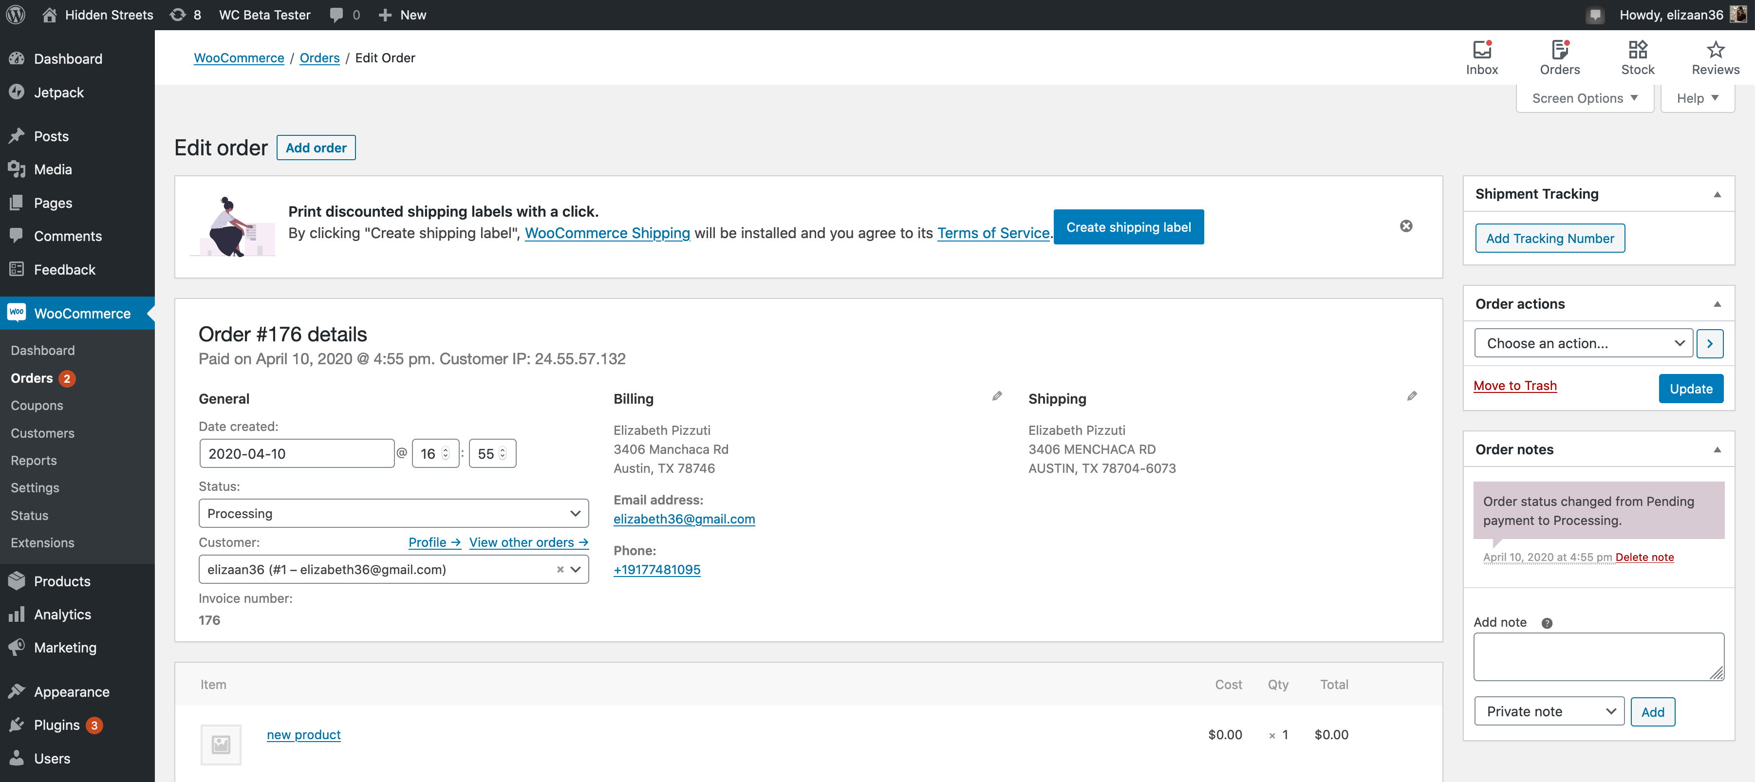Open the Products menu in sidebar
Viewport: 1755px width, 782px height.
pyautogui.click(x=62, y=581)
